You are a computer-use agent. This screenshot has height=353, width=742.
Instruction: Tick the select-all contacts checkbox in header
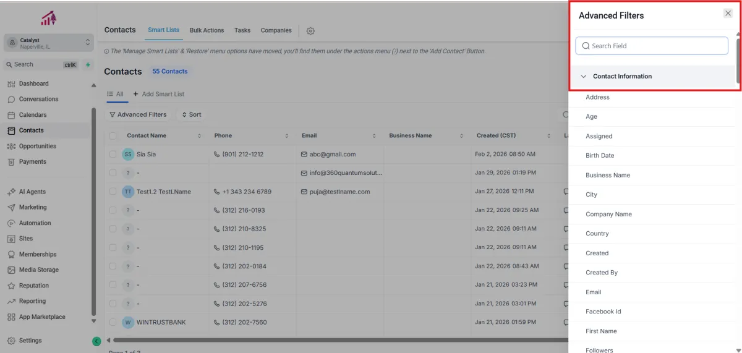(x=113, y=135)
